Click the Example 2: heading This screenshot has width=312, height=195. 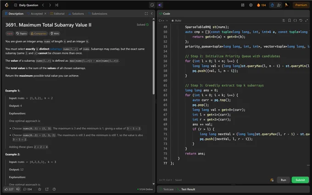[x=13, y=155]
